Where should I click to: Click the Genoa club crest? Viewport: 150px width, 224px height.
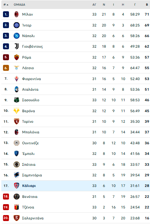click(17, 207)
